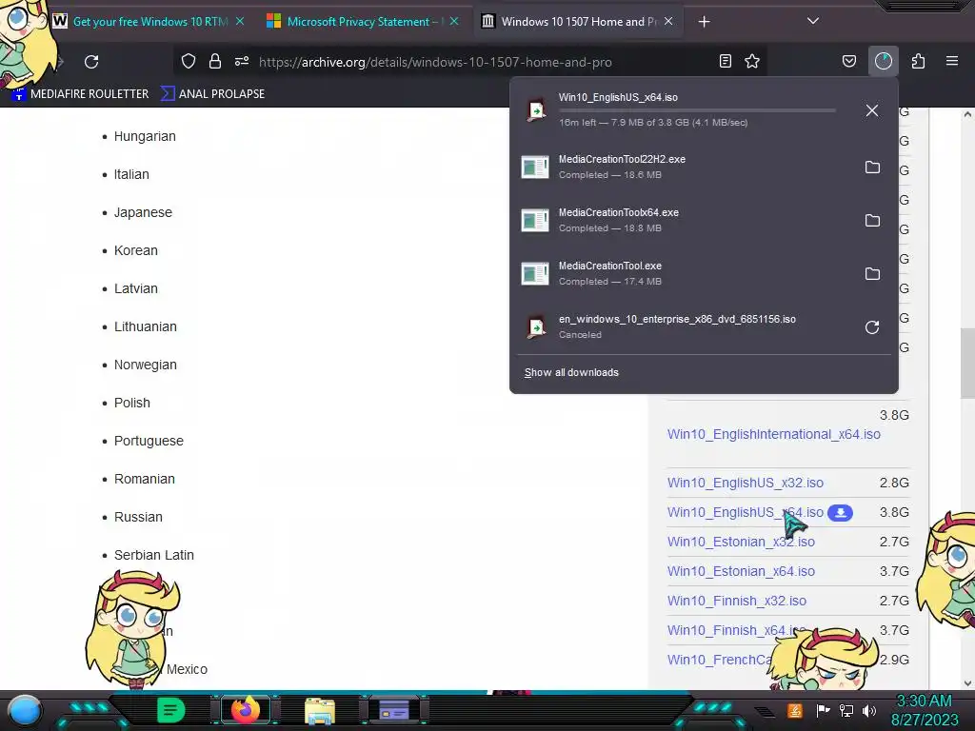Open site permissions icon in address bar

tap(242, 61)
